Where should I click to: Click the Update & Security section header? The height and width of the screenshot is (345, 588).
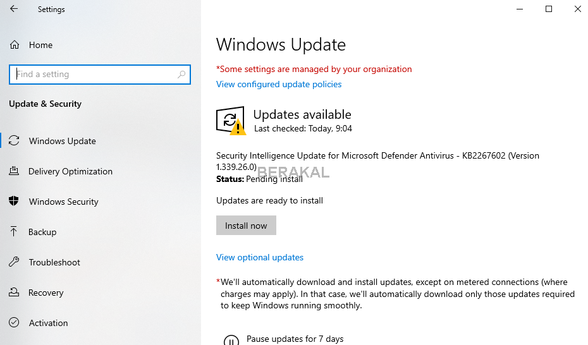45,104
